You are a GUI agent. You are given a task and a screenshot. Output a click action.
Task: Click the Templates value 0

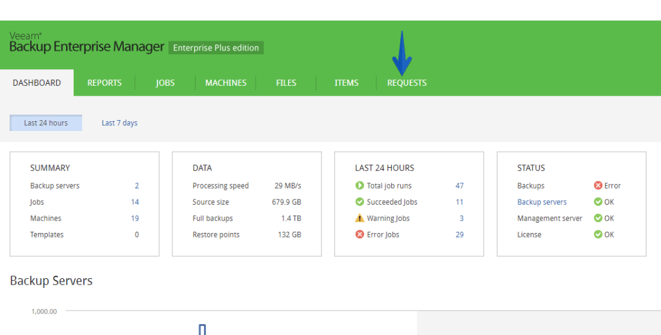(137, 234)
